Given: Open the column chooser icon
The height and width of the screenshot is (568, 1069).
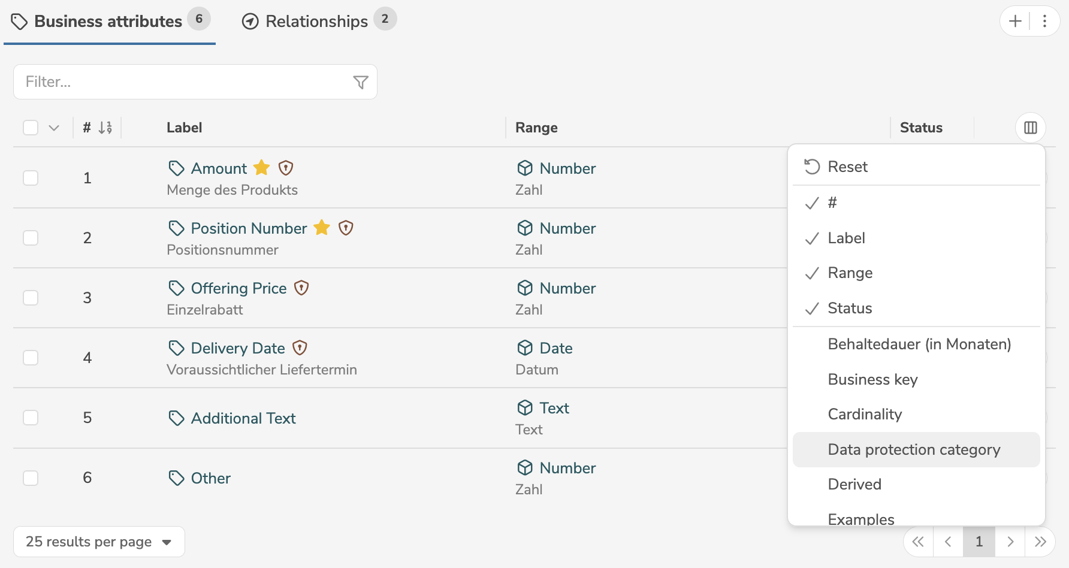Looking at the screenshot, I should [1030, 128].
